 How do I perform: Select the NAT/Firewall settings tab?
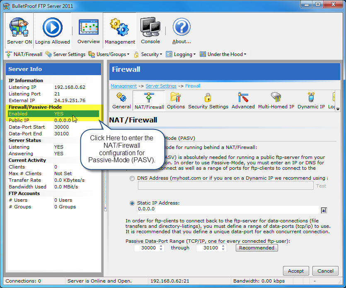pos(149,100)
